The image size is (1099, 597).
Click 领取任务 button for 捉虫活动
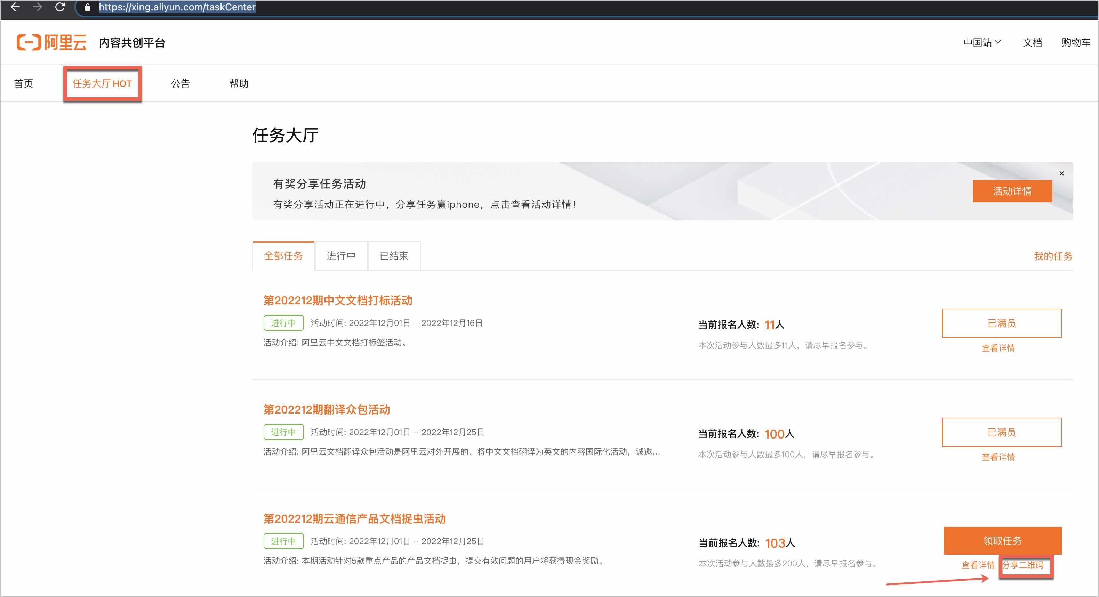[1002, 540]
